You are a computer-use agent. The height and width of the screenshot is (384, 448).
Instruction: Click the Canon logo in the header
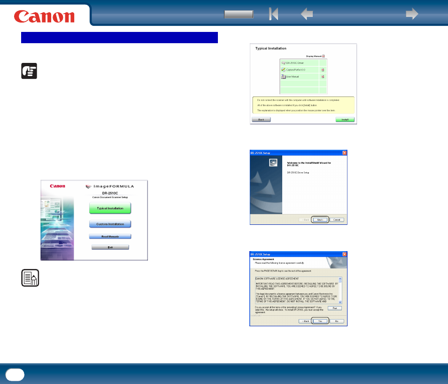[44, 16]
